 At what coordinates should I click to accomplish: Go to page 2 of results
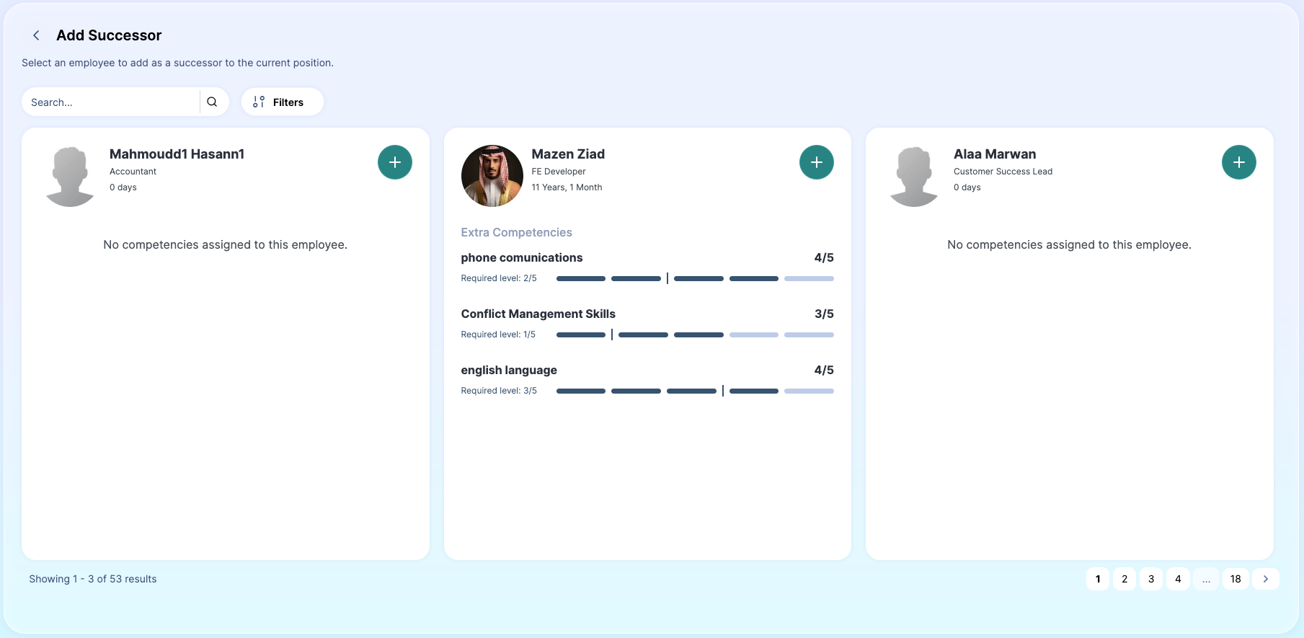(1125, 579)
